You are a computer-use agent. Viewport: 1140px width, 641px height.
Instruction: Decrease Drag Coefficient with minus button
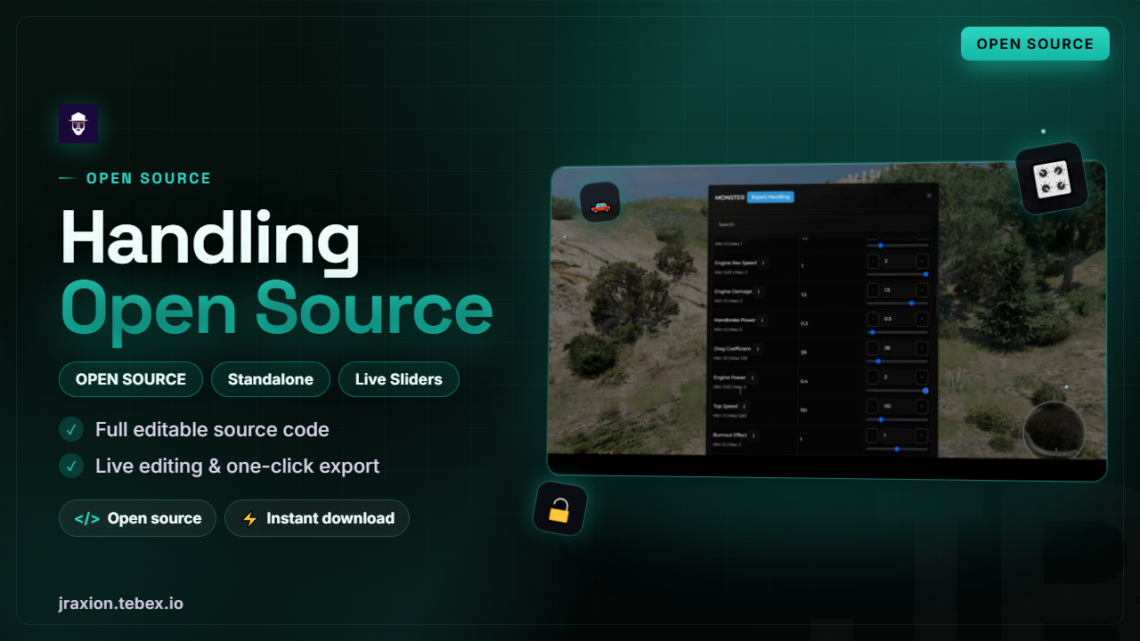click(x=873, y=348)
